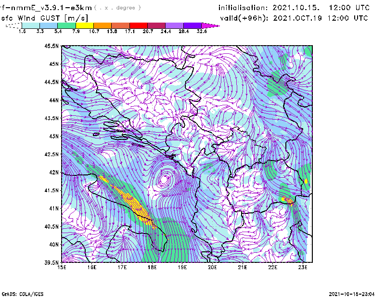
Task: Select the yellow legend color box
Action: click(85, 25)
